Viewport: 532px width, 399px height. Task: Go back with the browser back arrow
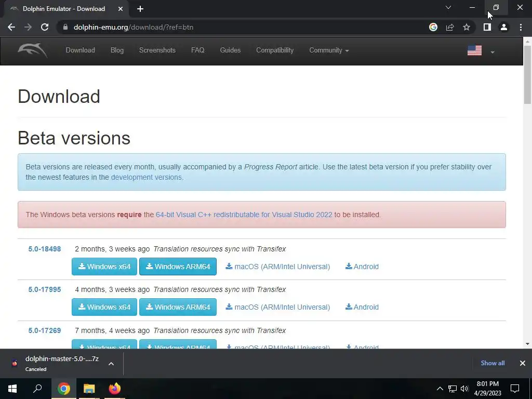click(11, 27)
